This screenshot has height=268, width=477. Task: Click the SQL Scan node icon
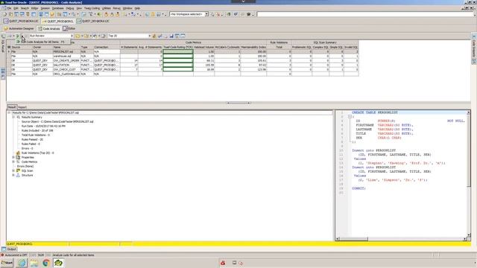click(18, 170)
